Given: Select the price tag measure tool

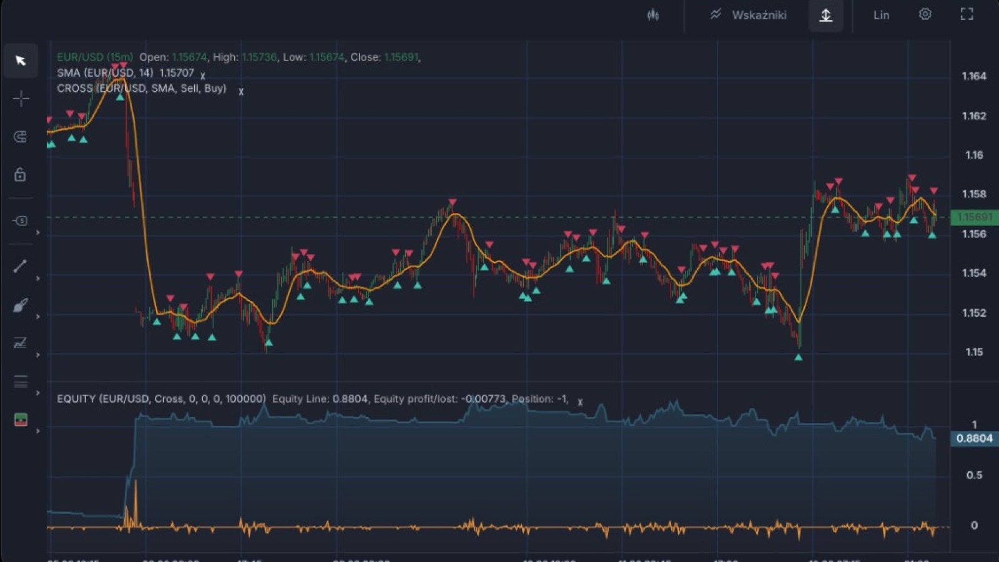Looking at the screenshot, I should (x=21, y=220).
